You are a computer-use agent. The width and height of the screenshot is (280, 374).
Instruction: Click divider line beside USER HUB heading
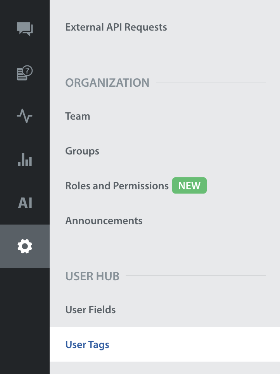[196, 276]
